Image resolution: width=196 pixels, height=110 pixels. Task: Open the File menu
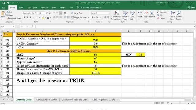pos(4,8)
